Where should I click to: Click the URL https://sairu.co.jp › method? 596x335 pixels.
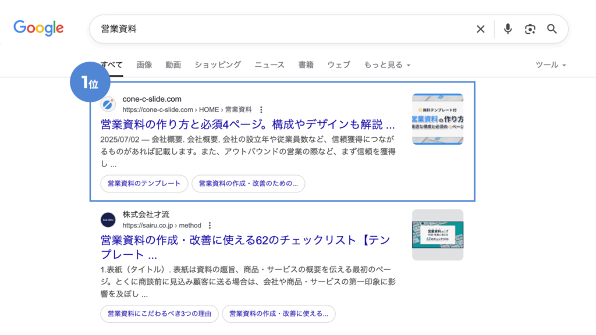pos(162,225)
